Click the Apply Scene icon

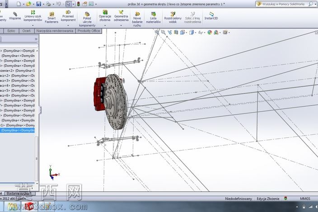[x=216, y=32]
